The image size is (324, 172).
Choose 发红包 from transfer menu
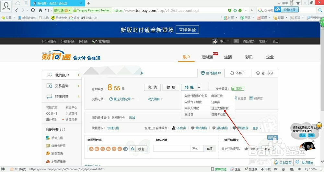pos(189,114)
